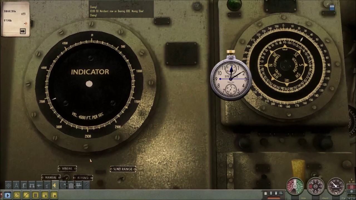This screenshot has width=356, height=200.
Task: Click the red bar under status icons
Action: [x=274, y=198]
